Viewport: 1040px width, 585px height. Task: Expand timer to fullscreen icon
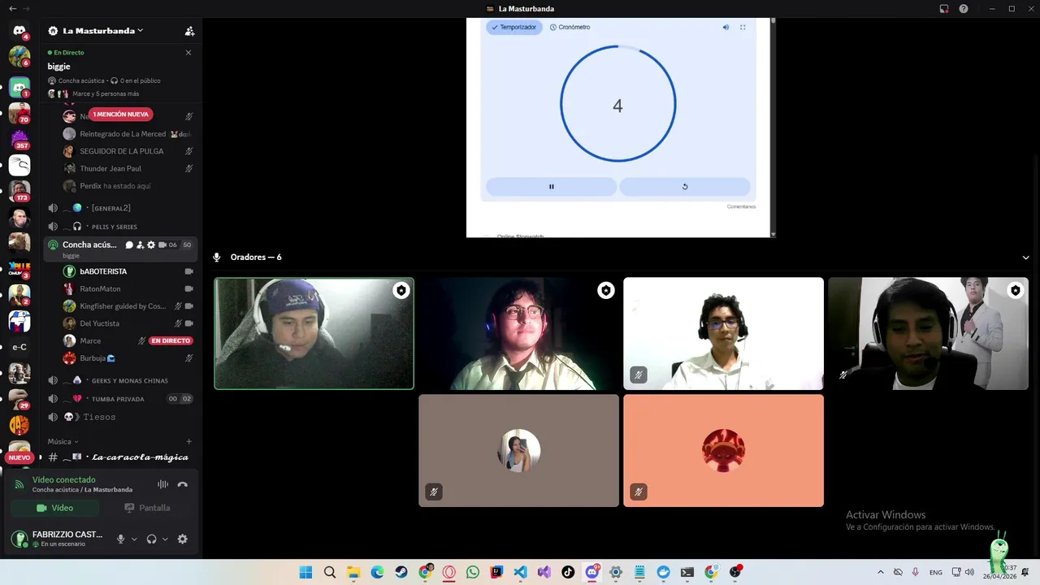click(x=743, y=27)
